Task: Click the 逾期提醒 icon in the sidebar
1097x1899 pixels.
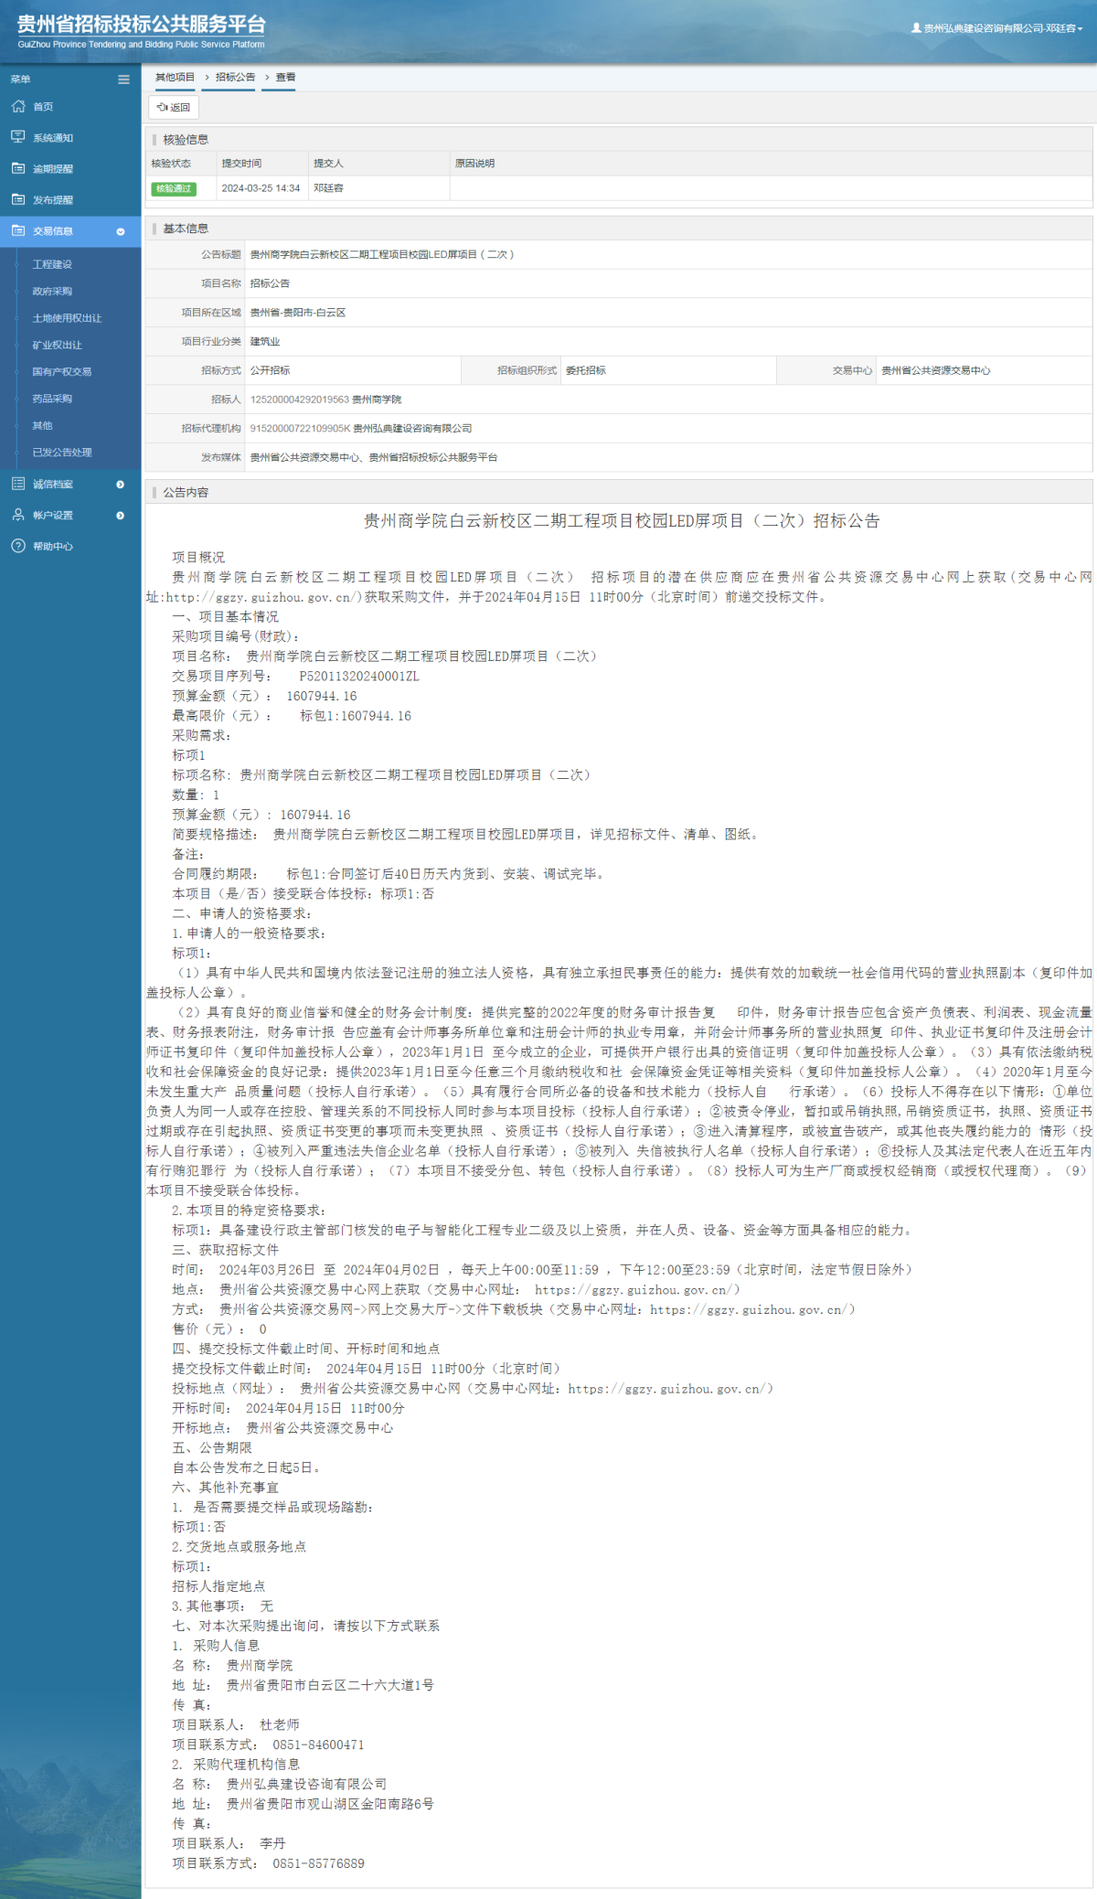Action: pos(18,168)
